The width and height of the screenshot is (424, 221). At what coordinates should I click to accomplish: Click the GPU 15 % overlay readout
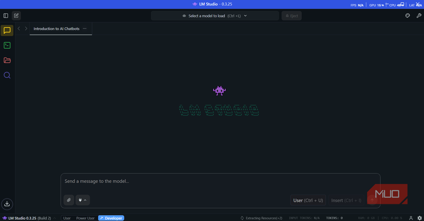click(x=376, y=5)
